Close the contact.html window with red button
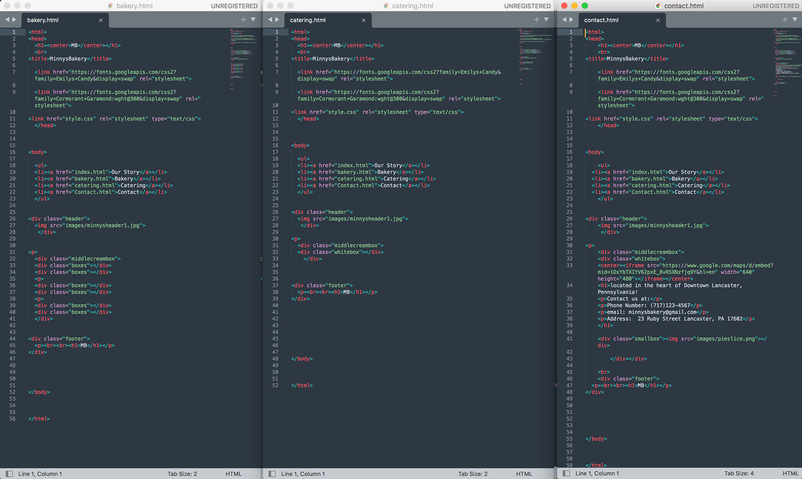 (x=564, y=5)
